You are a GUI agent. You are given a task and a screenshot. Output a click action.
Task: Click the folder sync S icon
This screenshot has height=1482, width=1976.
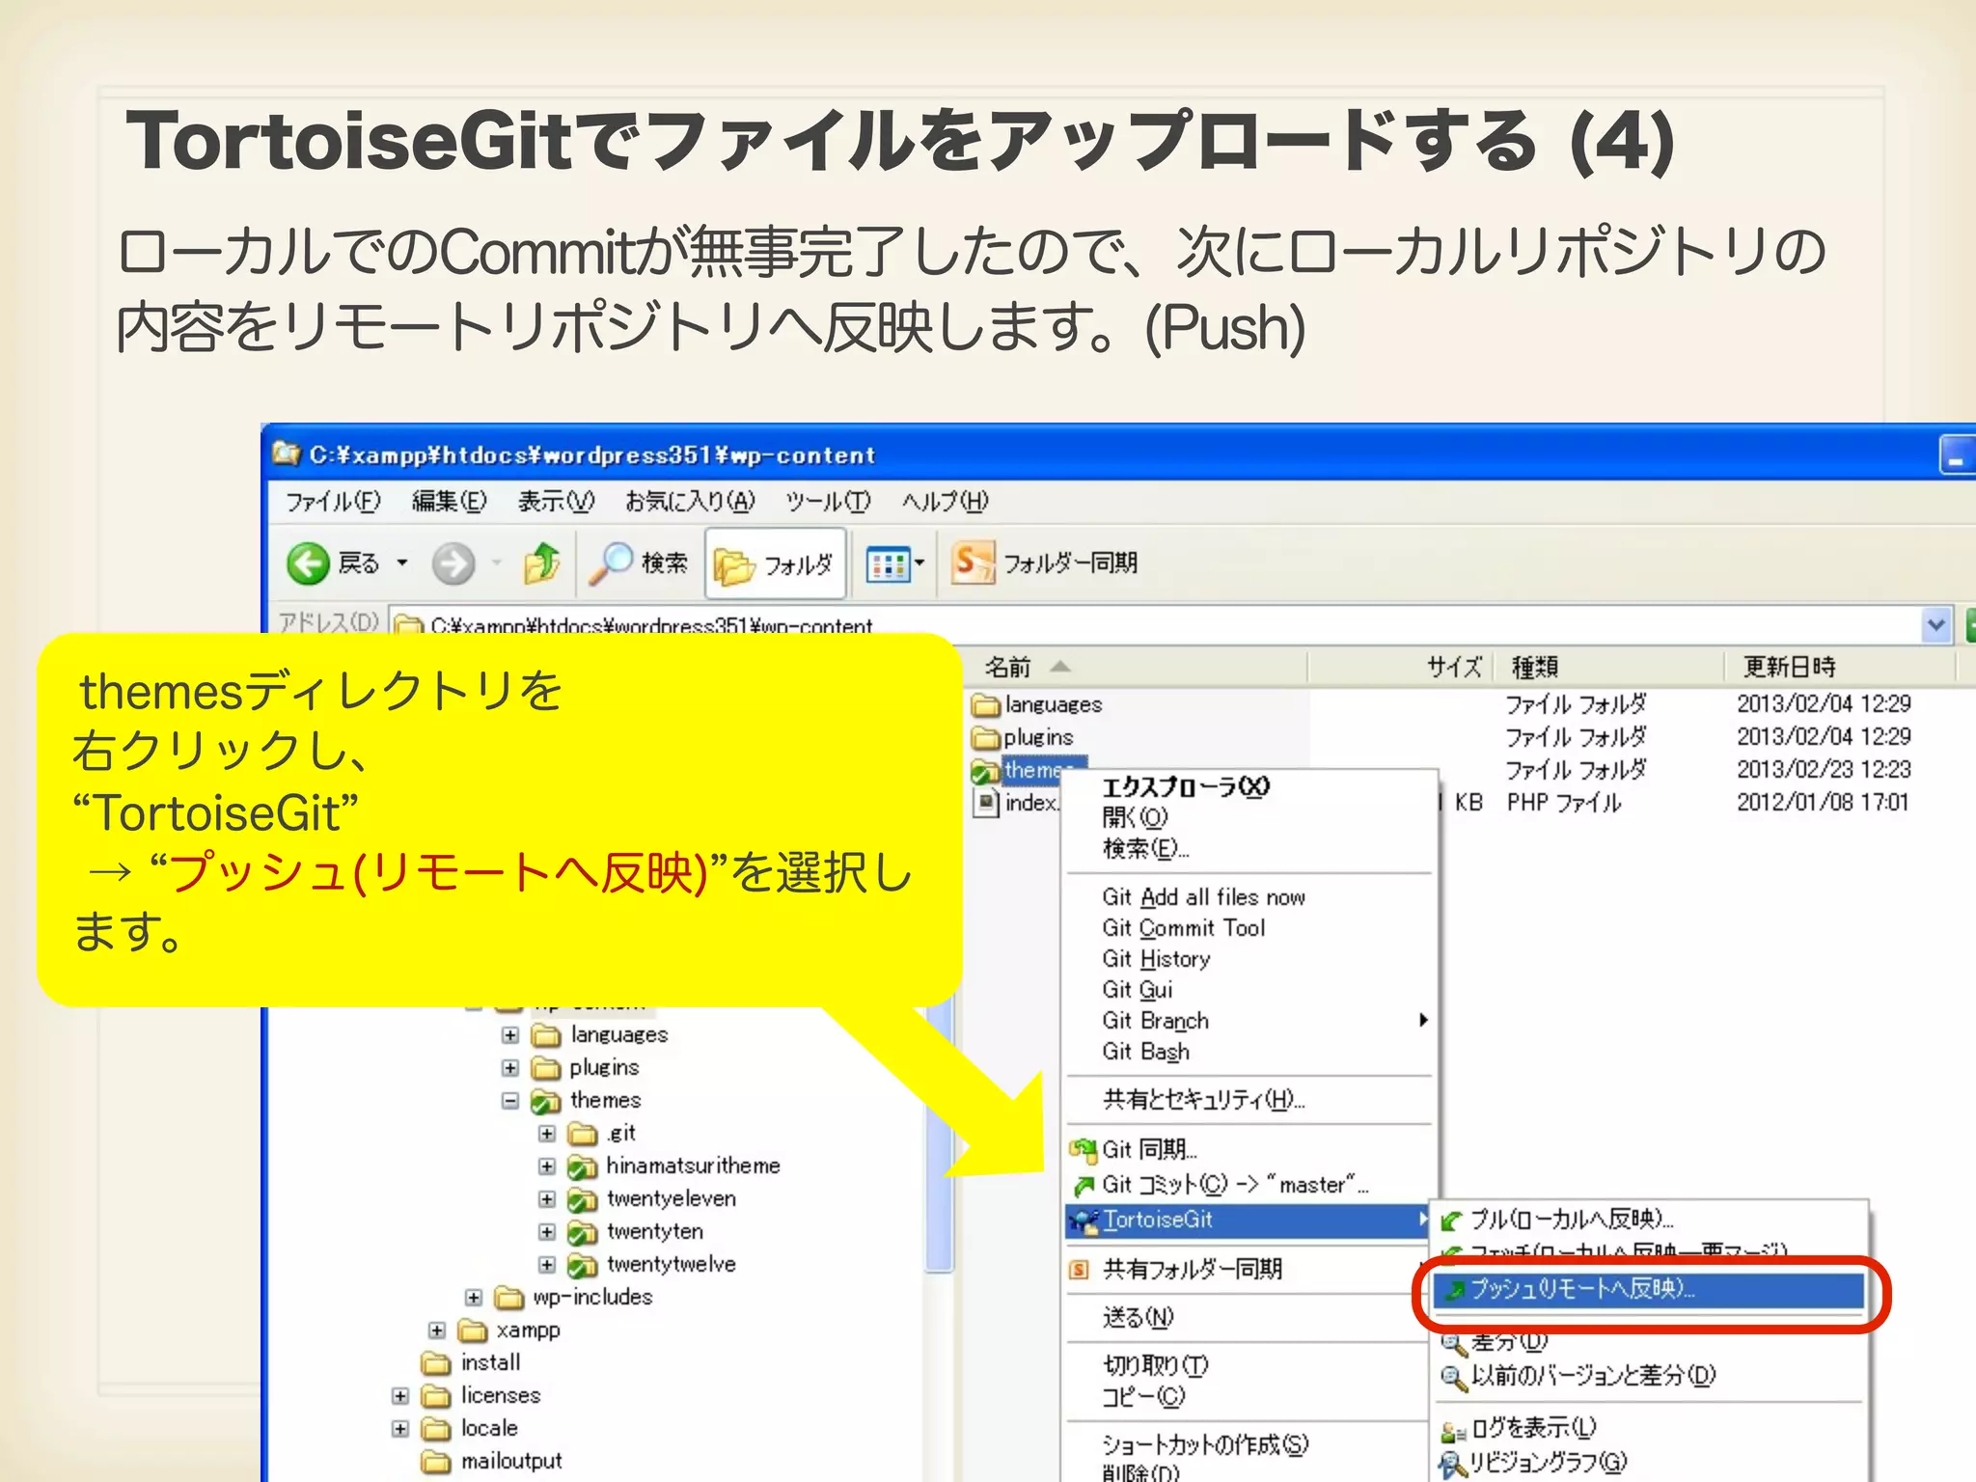(972, 563)
